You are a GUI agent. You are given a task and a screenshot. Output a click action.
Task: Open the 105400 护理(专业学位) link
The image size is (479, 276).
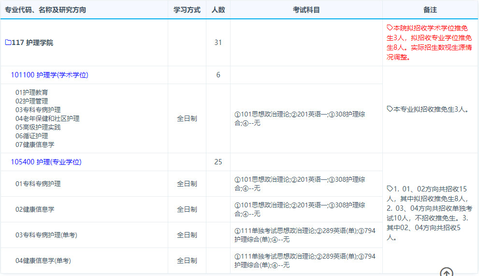[46, 162]
